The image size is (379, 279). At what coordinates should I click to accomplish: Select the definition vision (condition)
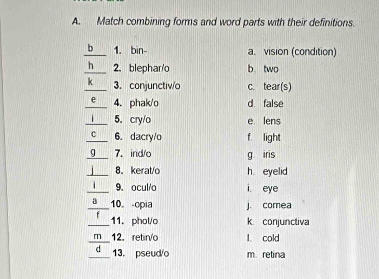(300, 52)
